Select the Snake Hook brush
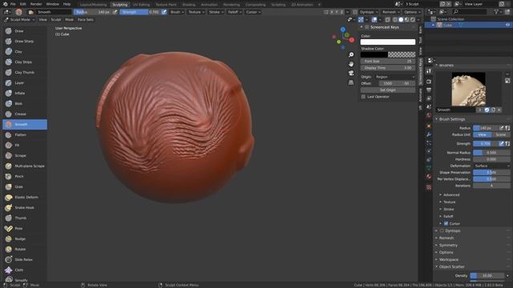This screenshot has height=288, width=513. tap(25, 208)
